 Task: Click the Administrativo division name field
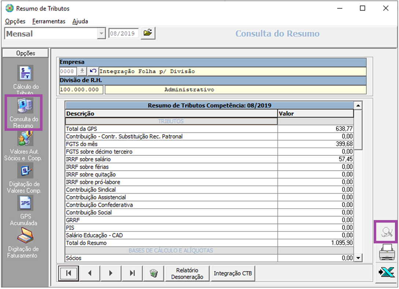[235, 89]
